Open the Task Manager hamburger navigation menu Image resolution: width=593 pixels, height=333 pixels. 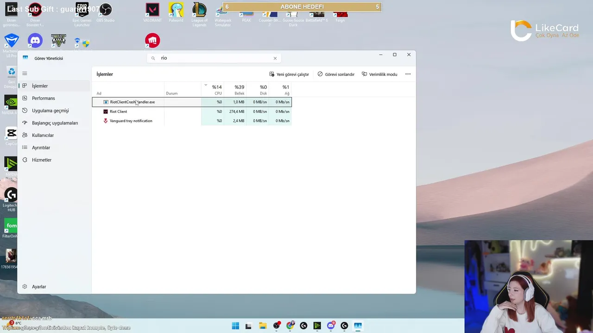[25, 73]
